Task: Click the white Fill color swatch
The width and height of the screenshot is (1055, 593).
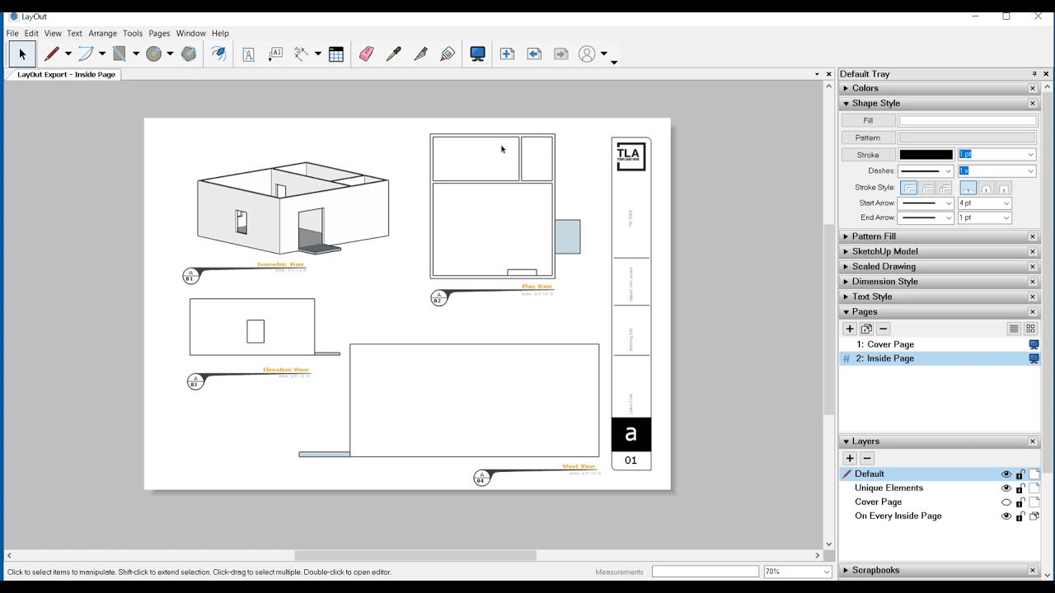Action: point(967,121)
